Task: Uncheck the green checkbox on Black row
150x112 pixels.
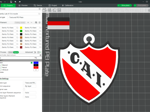Action: pos(32,63)
